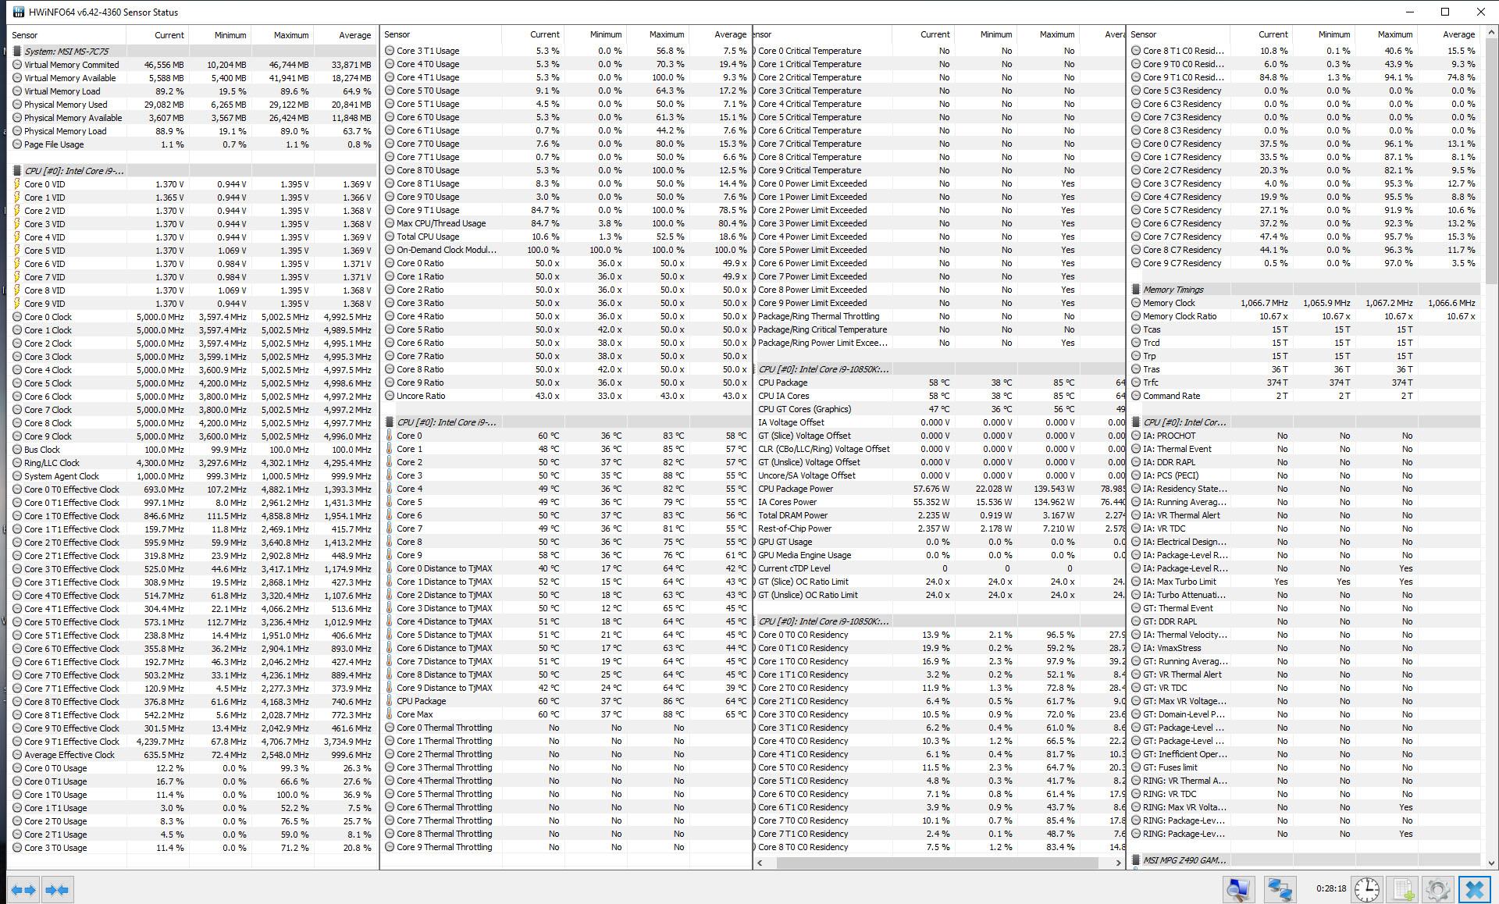Select the Average Effective Clock row
The height and width of the screenshot is (904, 1499).
coord(193,755)
